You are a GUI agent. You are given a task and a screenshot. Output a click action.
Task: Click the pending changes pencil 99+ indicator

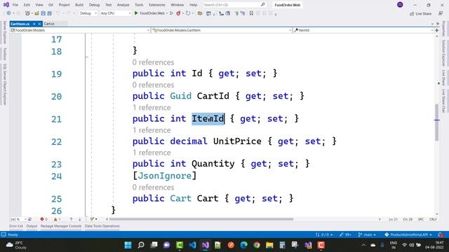[345, 234]
